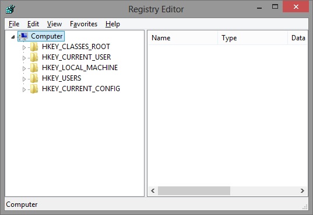Open the File menu
Image resolution: width=313 pixels, height=215 pixels.
[14, 24]
